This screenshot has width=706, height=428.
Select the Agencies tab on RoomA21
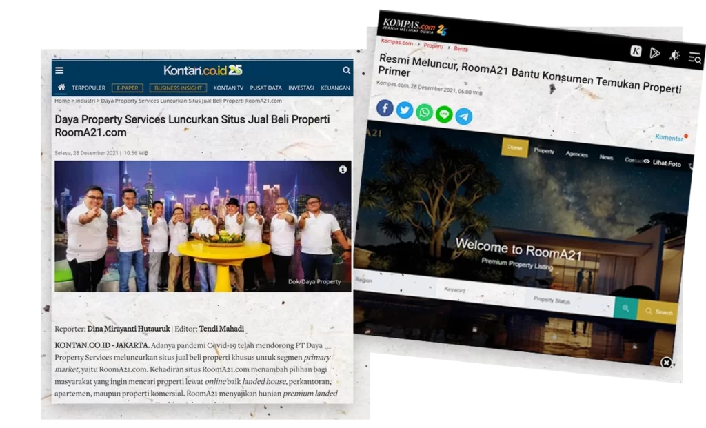click(x=577, y=154)
